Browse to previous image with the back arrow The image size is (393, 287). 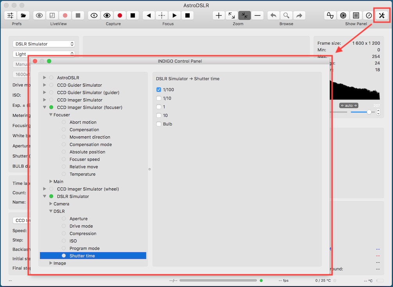[273, 16]
